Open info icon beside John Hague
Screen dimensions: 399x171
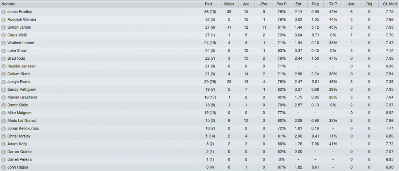coord(3,168)
